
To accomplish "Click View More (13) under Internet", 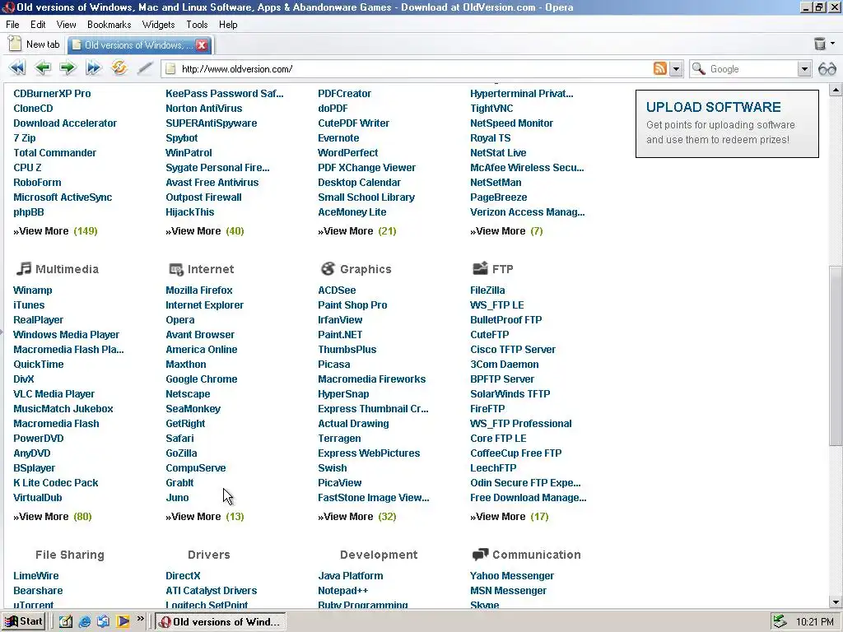I will click(x=205, y=517).
